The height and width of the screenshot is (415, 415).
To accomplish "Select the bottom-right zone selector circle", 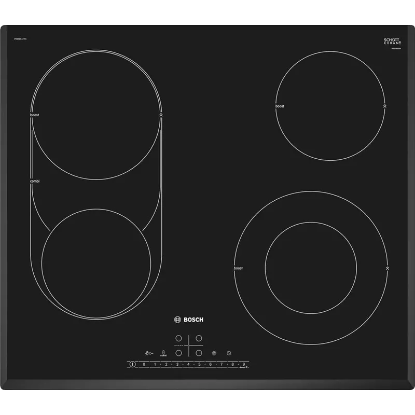I will coord(199,353).
